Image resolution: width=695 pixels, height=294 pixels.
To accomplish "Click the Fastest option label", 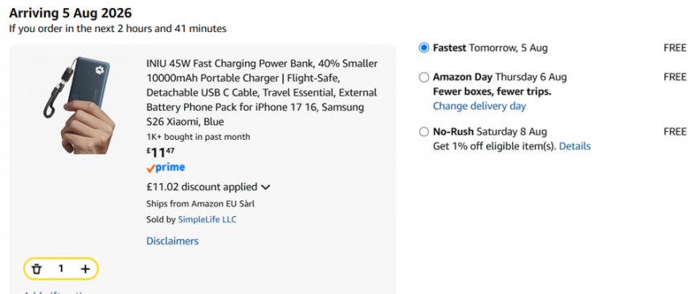I will (449, 48).
